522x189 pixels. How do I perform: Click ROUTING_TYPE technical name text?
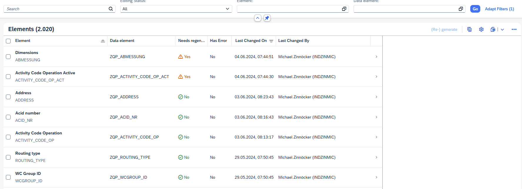[30, 161]
